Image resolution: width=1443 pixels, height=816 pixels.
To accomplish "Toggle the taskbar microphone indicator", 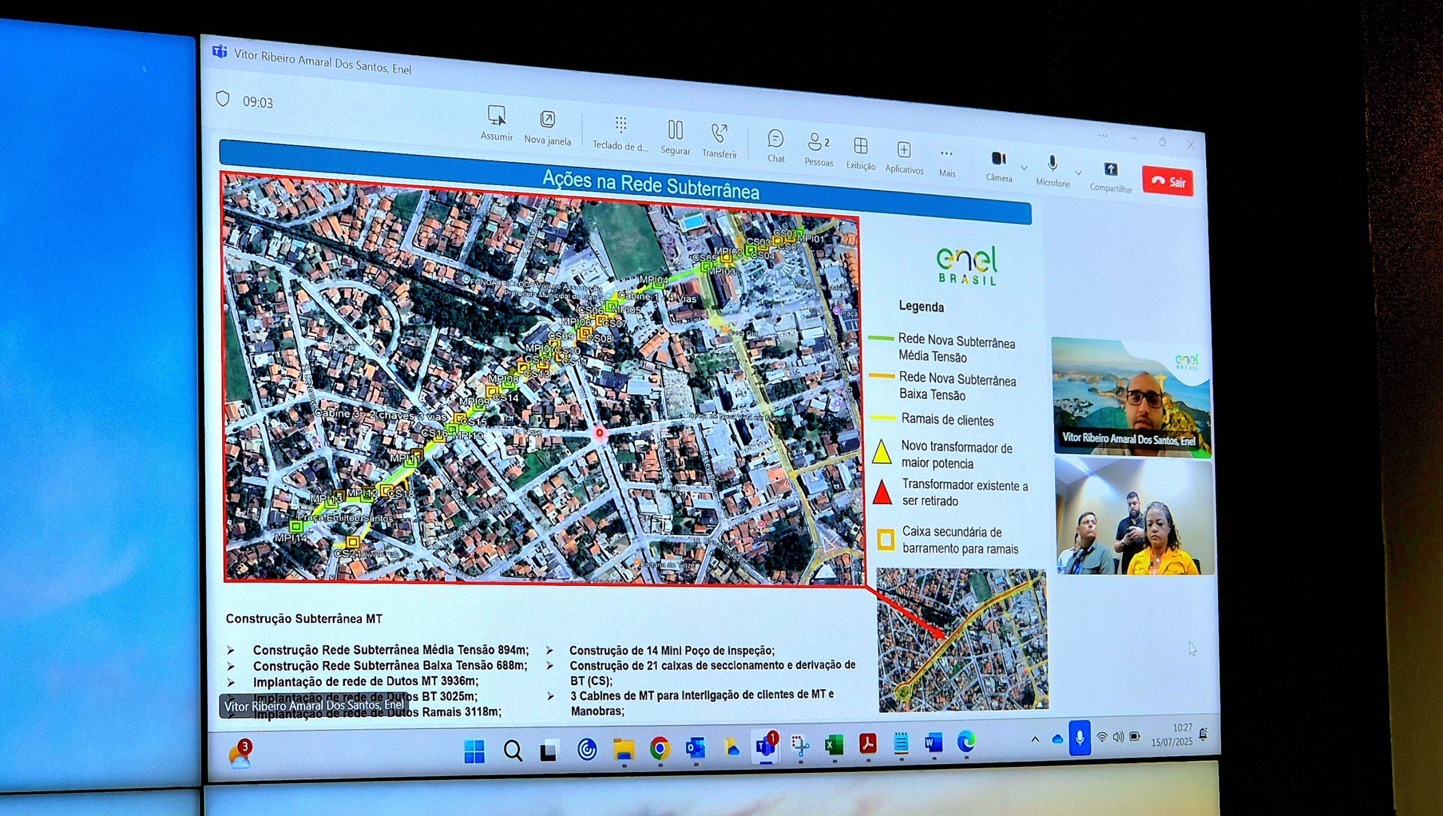I will (x=1079, y=738).
